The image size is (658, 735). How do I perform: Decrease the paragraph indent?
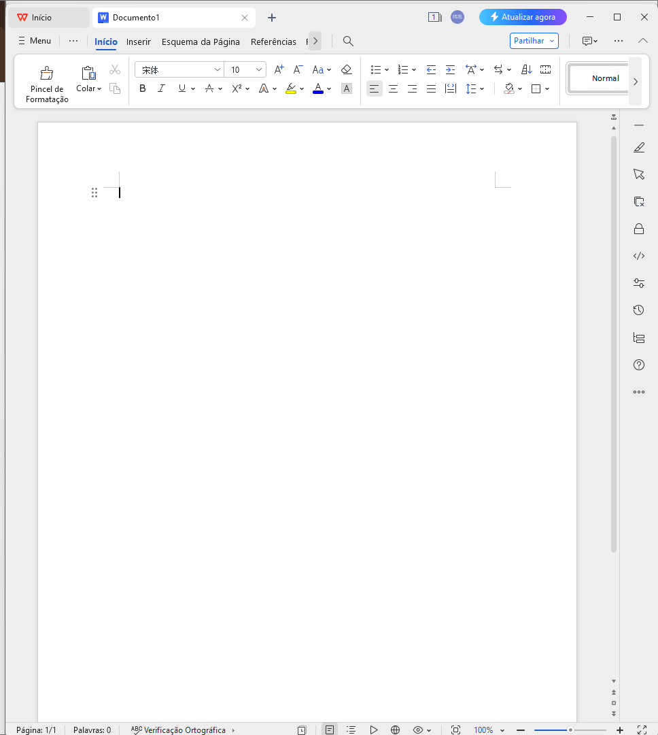432,70
